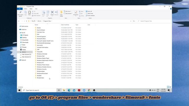Switch to large icons view in status bar
Viewport: 189px width, 106px height.
(170, 87)
